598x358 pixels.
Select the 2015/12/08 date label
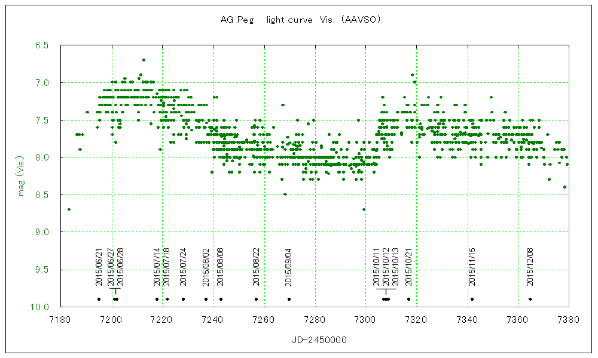pyautogui.click(x=530, y=268)
